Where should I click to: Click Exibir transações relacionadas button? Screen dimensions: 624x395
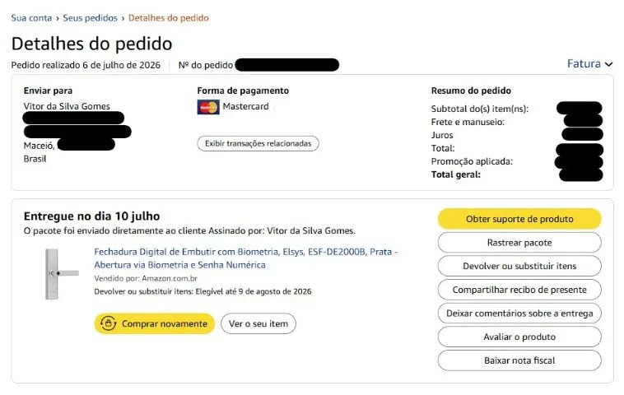pyautogui.click(x=258, y=144)
